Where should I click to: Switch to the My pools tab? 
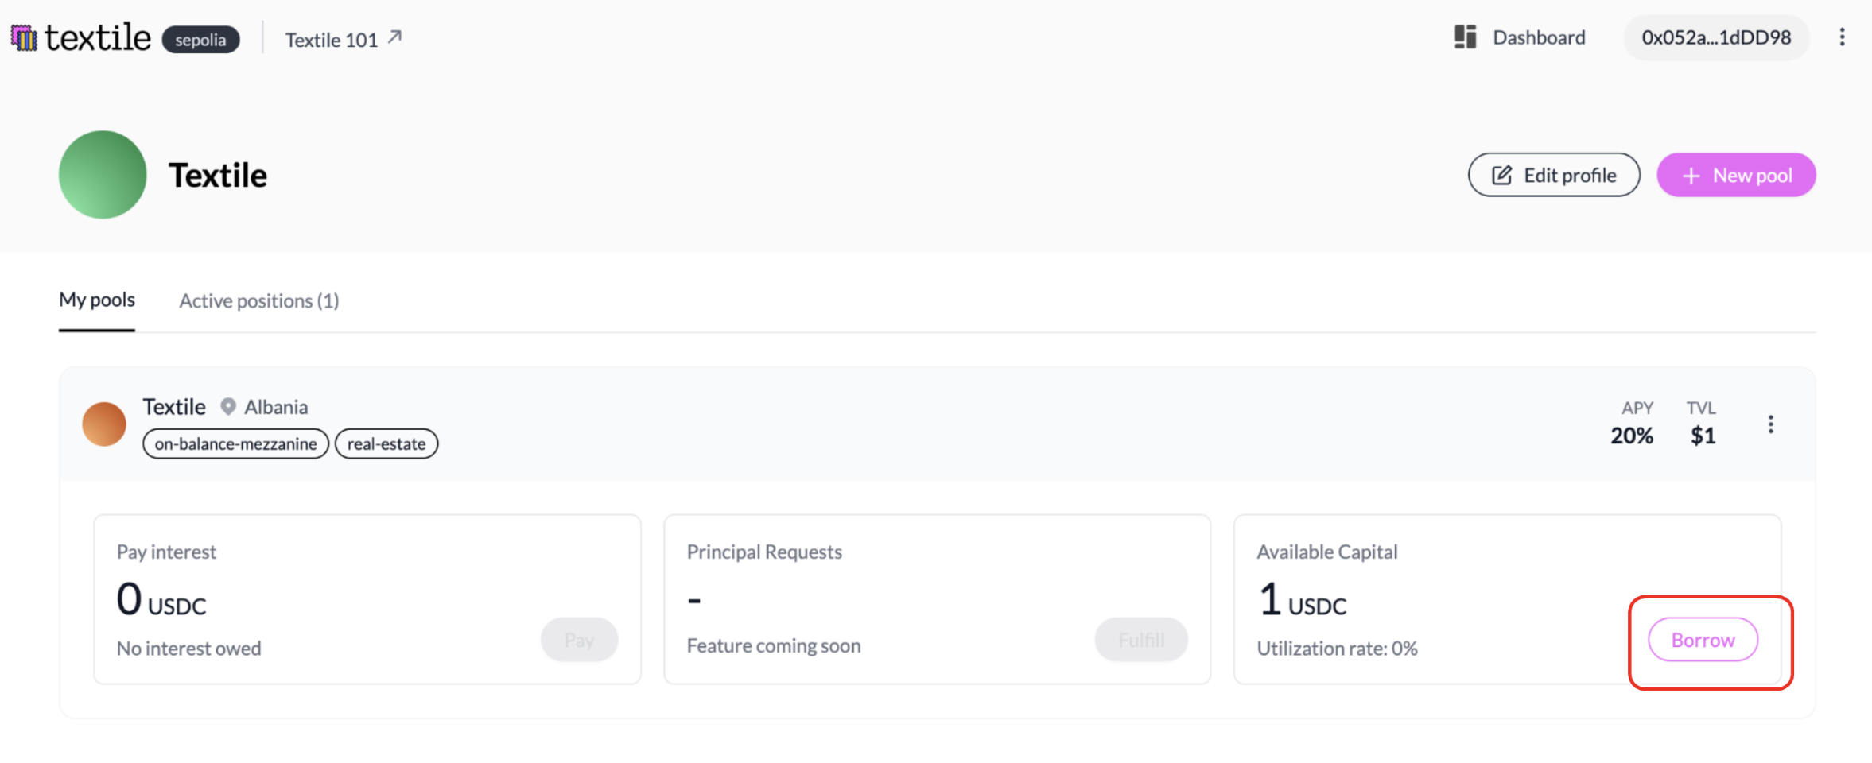pos(97,300)
